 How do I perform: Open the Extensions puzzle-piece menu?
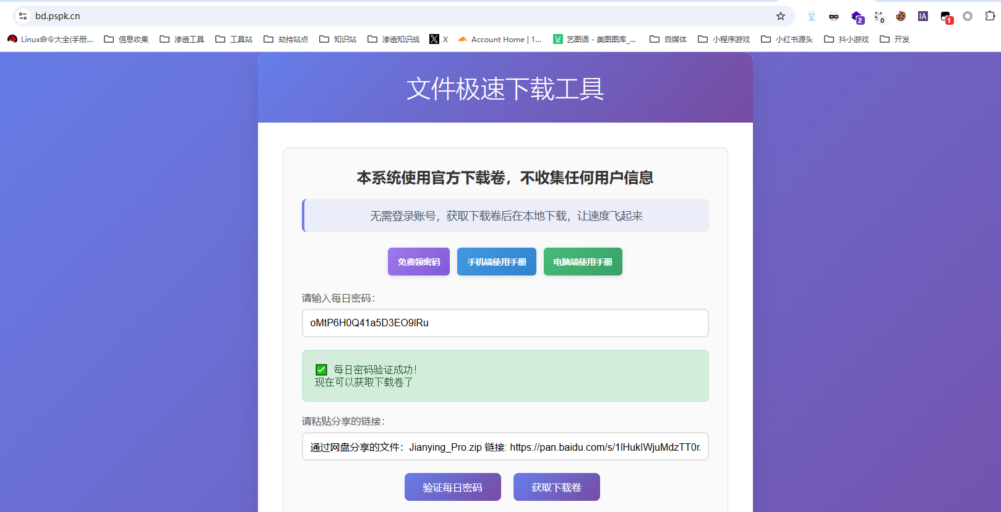click(x=990, y=16)
